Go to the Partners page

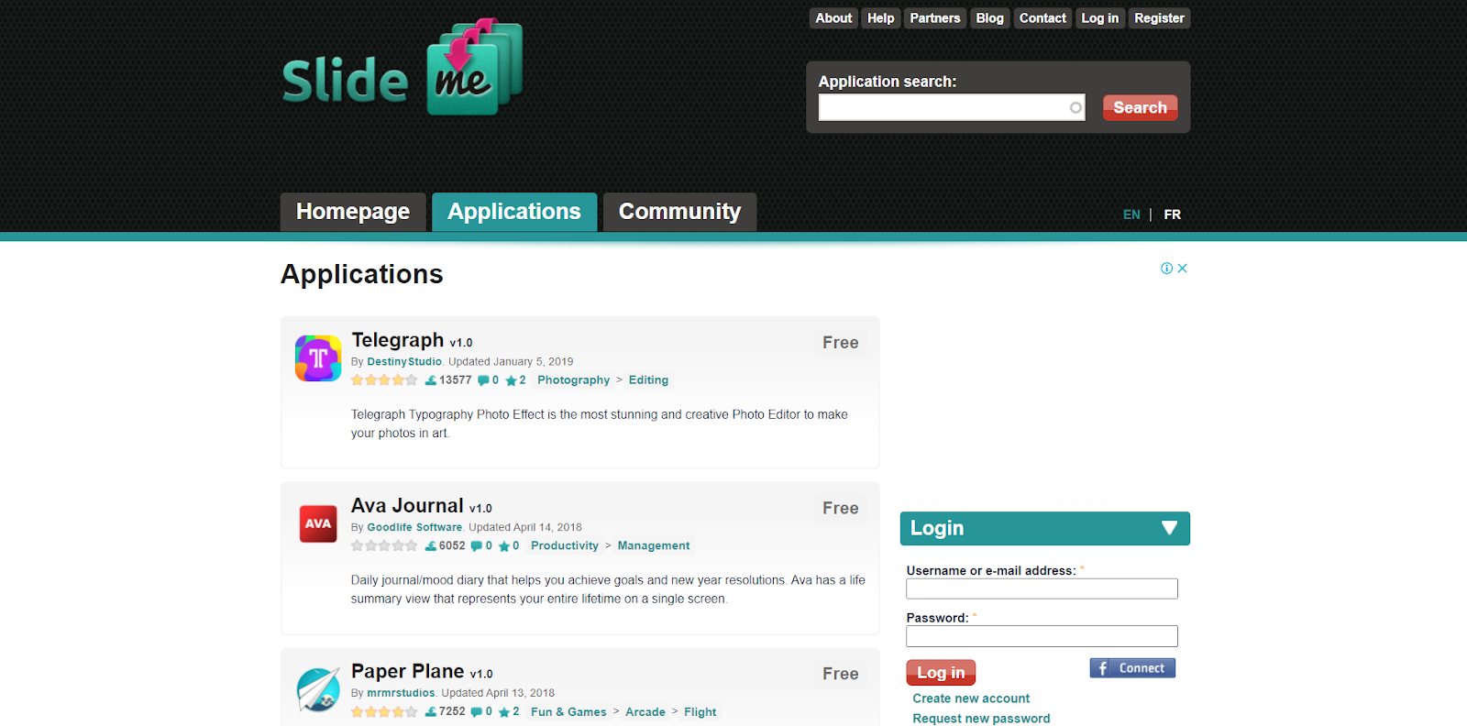935,18
